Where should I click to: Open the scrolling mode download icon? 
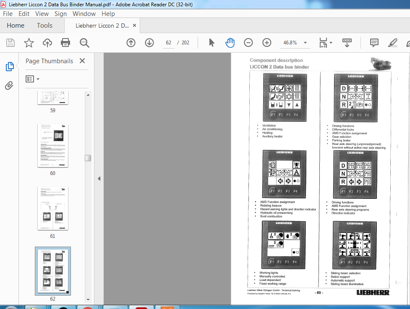pos(347,43)
